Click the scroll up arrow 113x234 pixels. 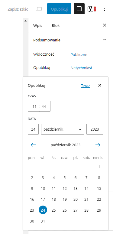coord(25,21)
